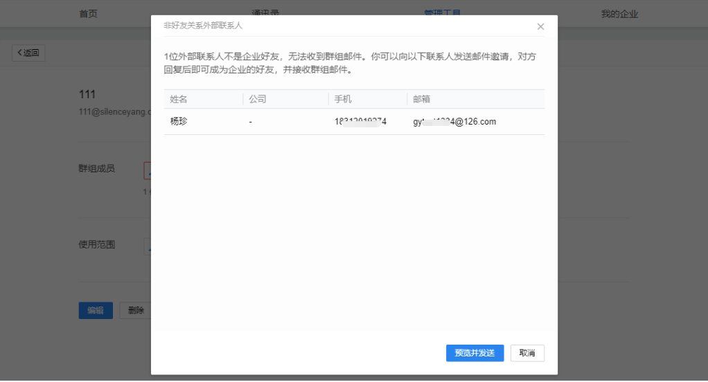The height and width of the screenshot is (382, 708).
Task: Click the 使用范围 scope icon
Action: click(x=148, y=246)
